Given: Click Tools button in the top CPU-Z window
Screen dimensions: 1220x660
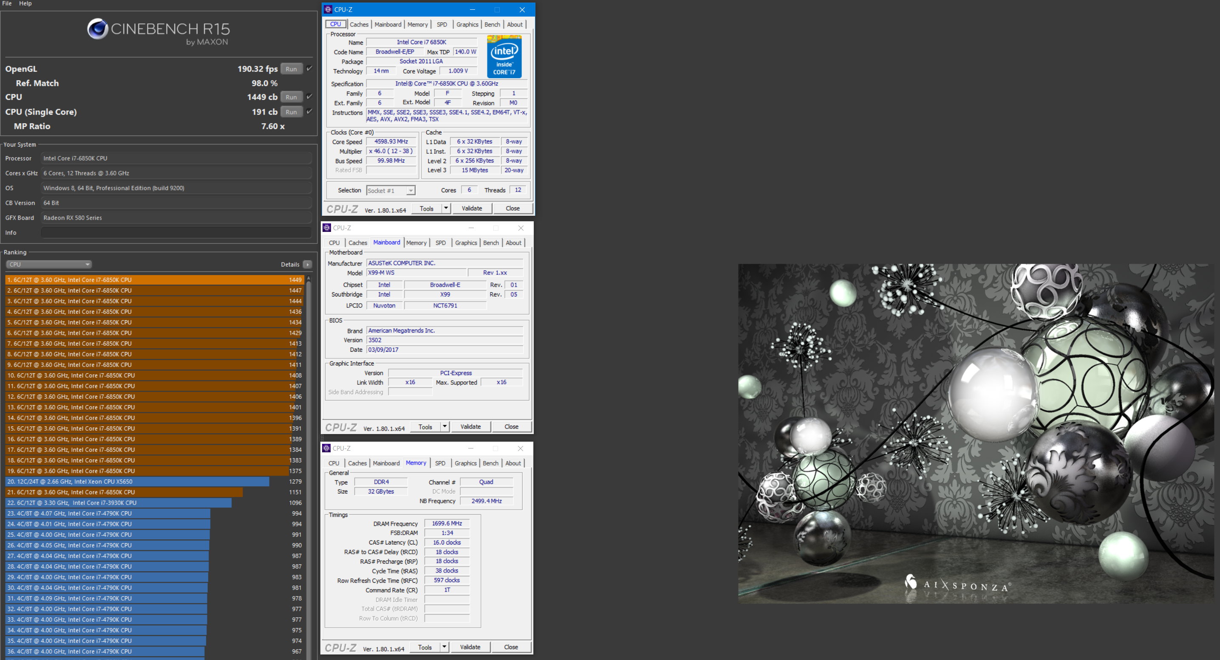Looking at the screenshot, I should (427, 209).
